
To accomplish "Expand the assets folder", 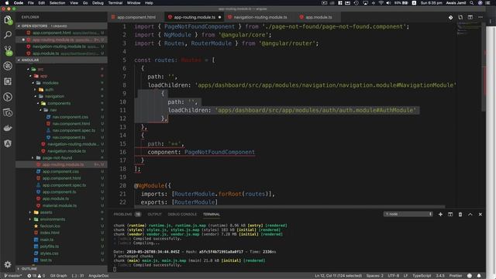I will [46, 212].
